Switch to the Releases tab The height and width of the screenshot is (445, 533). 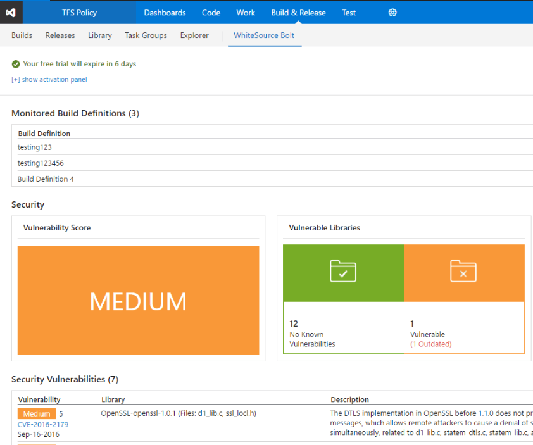click(x=60, y=35)
